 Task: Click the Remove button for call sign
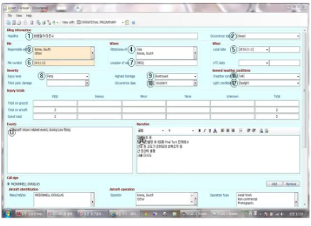click(x=291, y=184)
